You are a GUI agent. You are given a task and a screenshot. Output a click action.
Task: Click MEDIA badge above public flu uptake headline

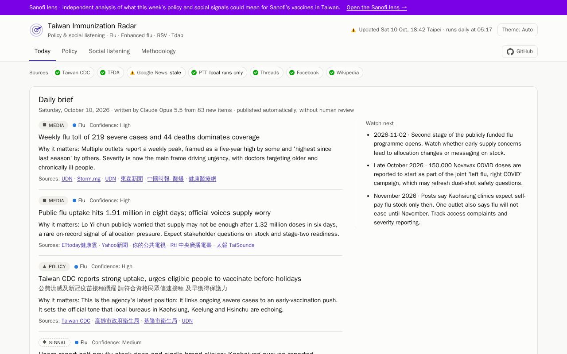54,200
